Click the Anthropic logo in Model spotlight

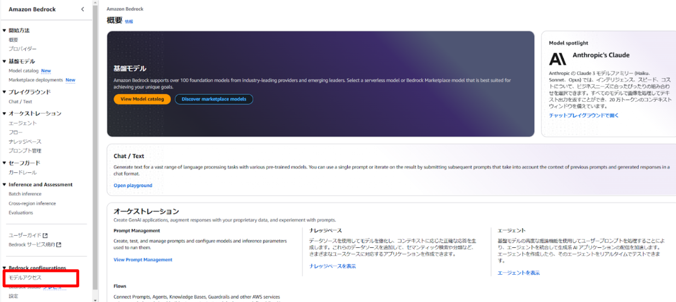pos(558,59)
